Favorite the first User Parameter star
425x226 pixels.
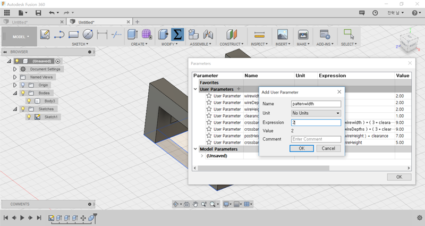pyautogui.click(x=209, y=96)
